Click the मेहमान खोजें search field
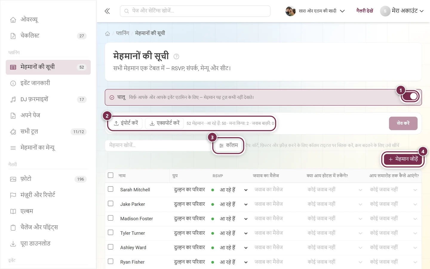 pos(158,145)
